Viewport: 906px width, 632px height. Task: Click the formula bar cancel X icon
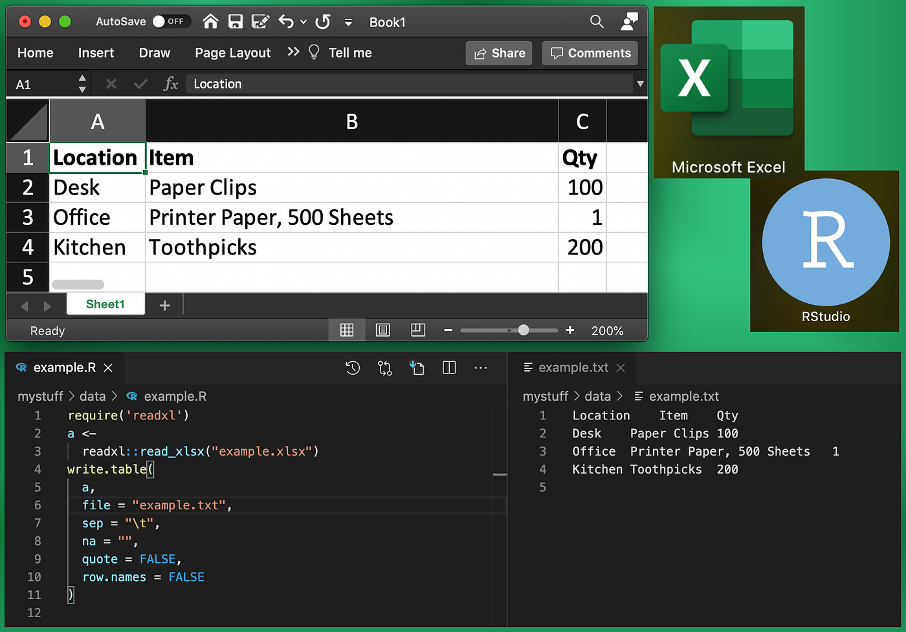111,84
